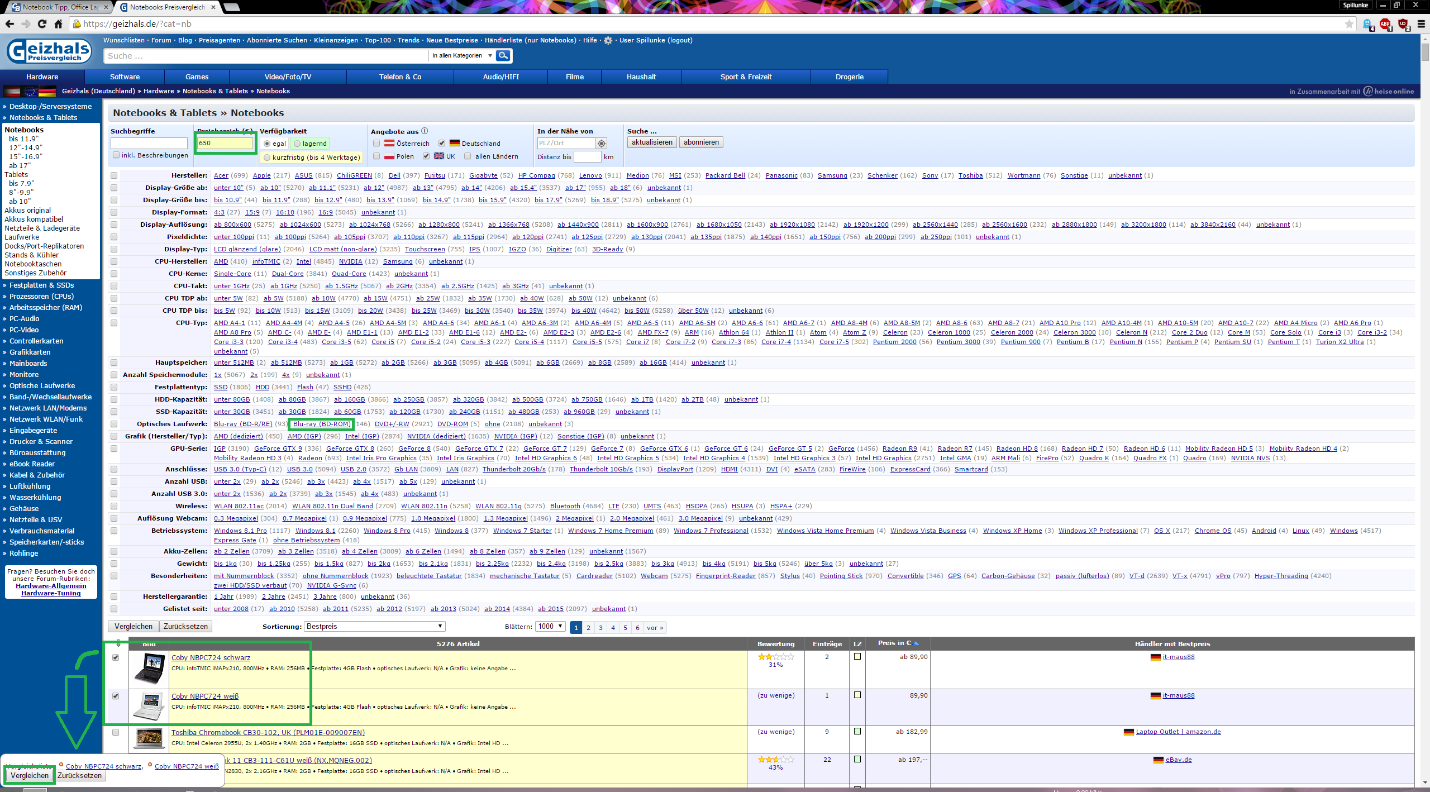1430x792 pixels.
Task: Open info icon beside Angebote aus
Action: [425, 131]
